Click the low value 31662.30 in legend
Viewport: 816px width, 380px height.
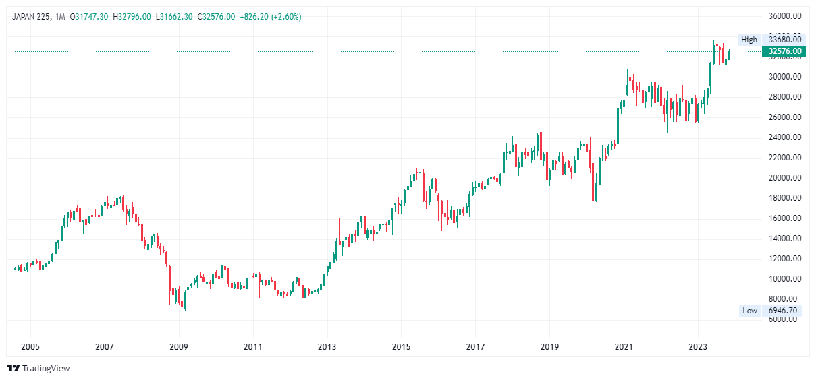pos(177,17)
